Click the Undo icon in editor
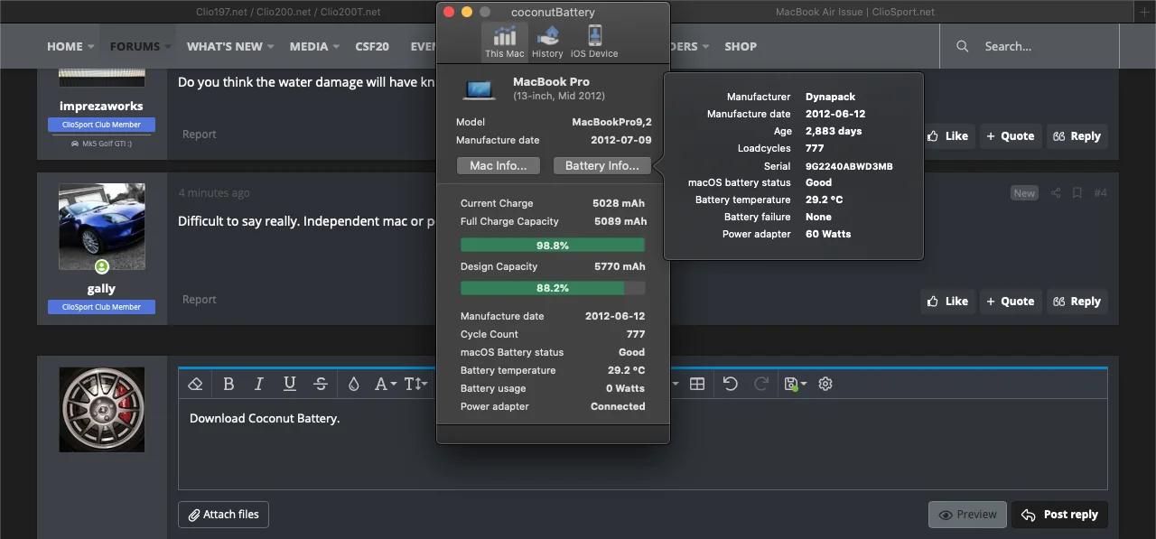The image size is (1156, 539). pyautogui.click(x=731, y=384)
